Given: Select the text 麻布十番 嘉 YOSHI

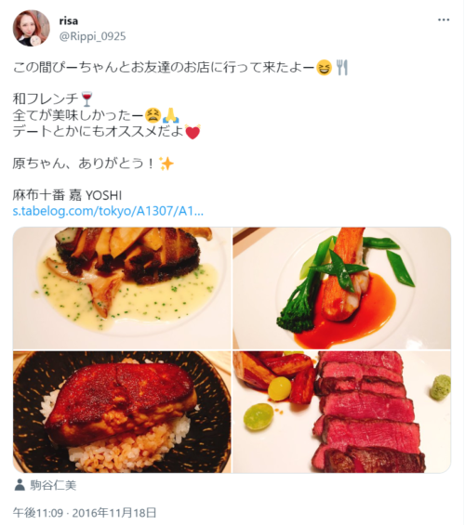Looking at the screenshot, I should pyautogui.click(x=67, y=195).
